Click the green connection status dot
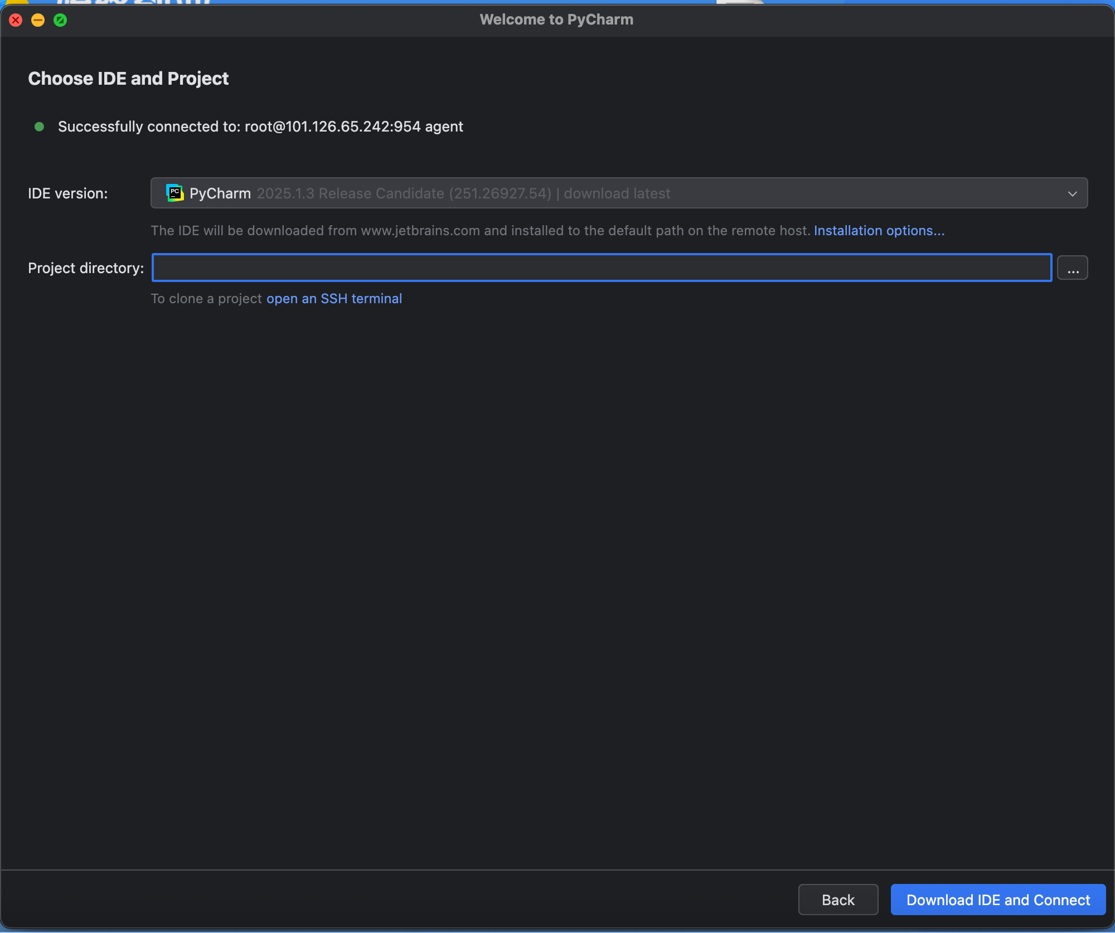Screen dimensions: 1115x933 (x=39, y=127)
